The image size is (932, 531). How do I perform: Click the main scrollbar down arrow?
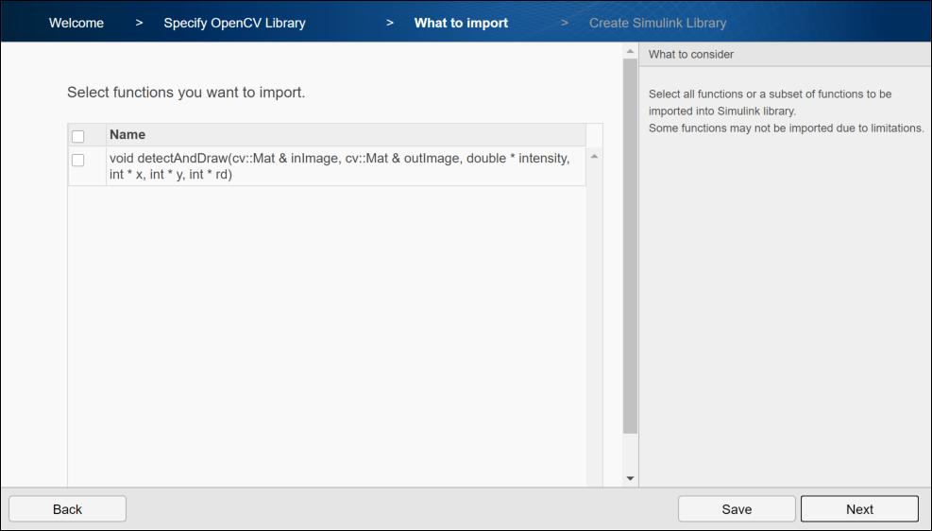click(x=631, y=479)
